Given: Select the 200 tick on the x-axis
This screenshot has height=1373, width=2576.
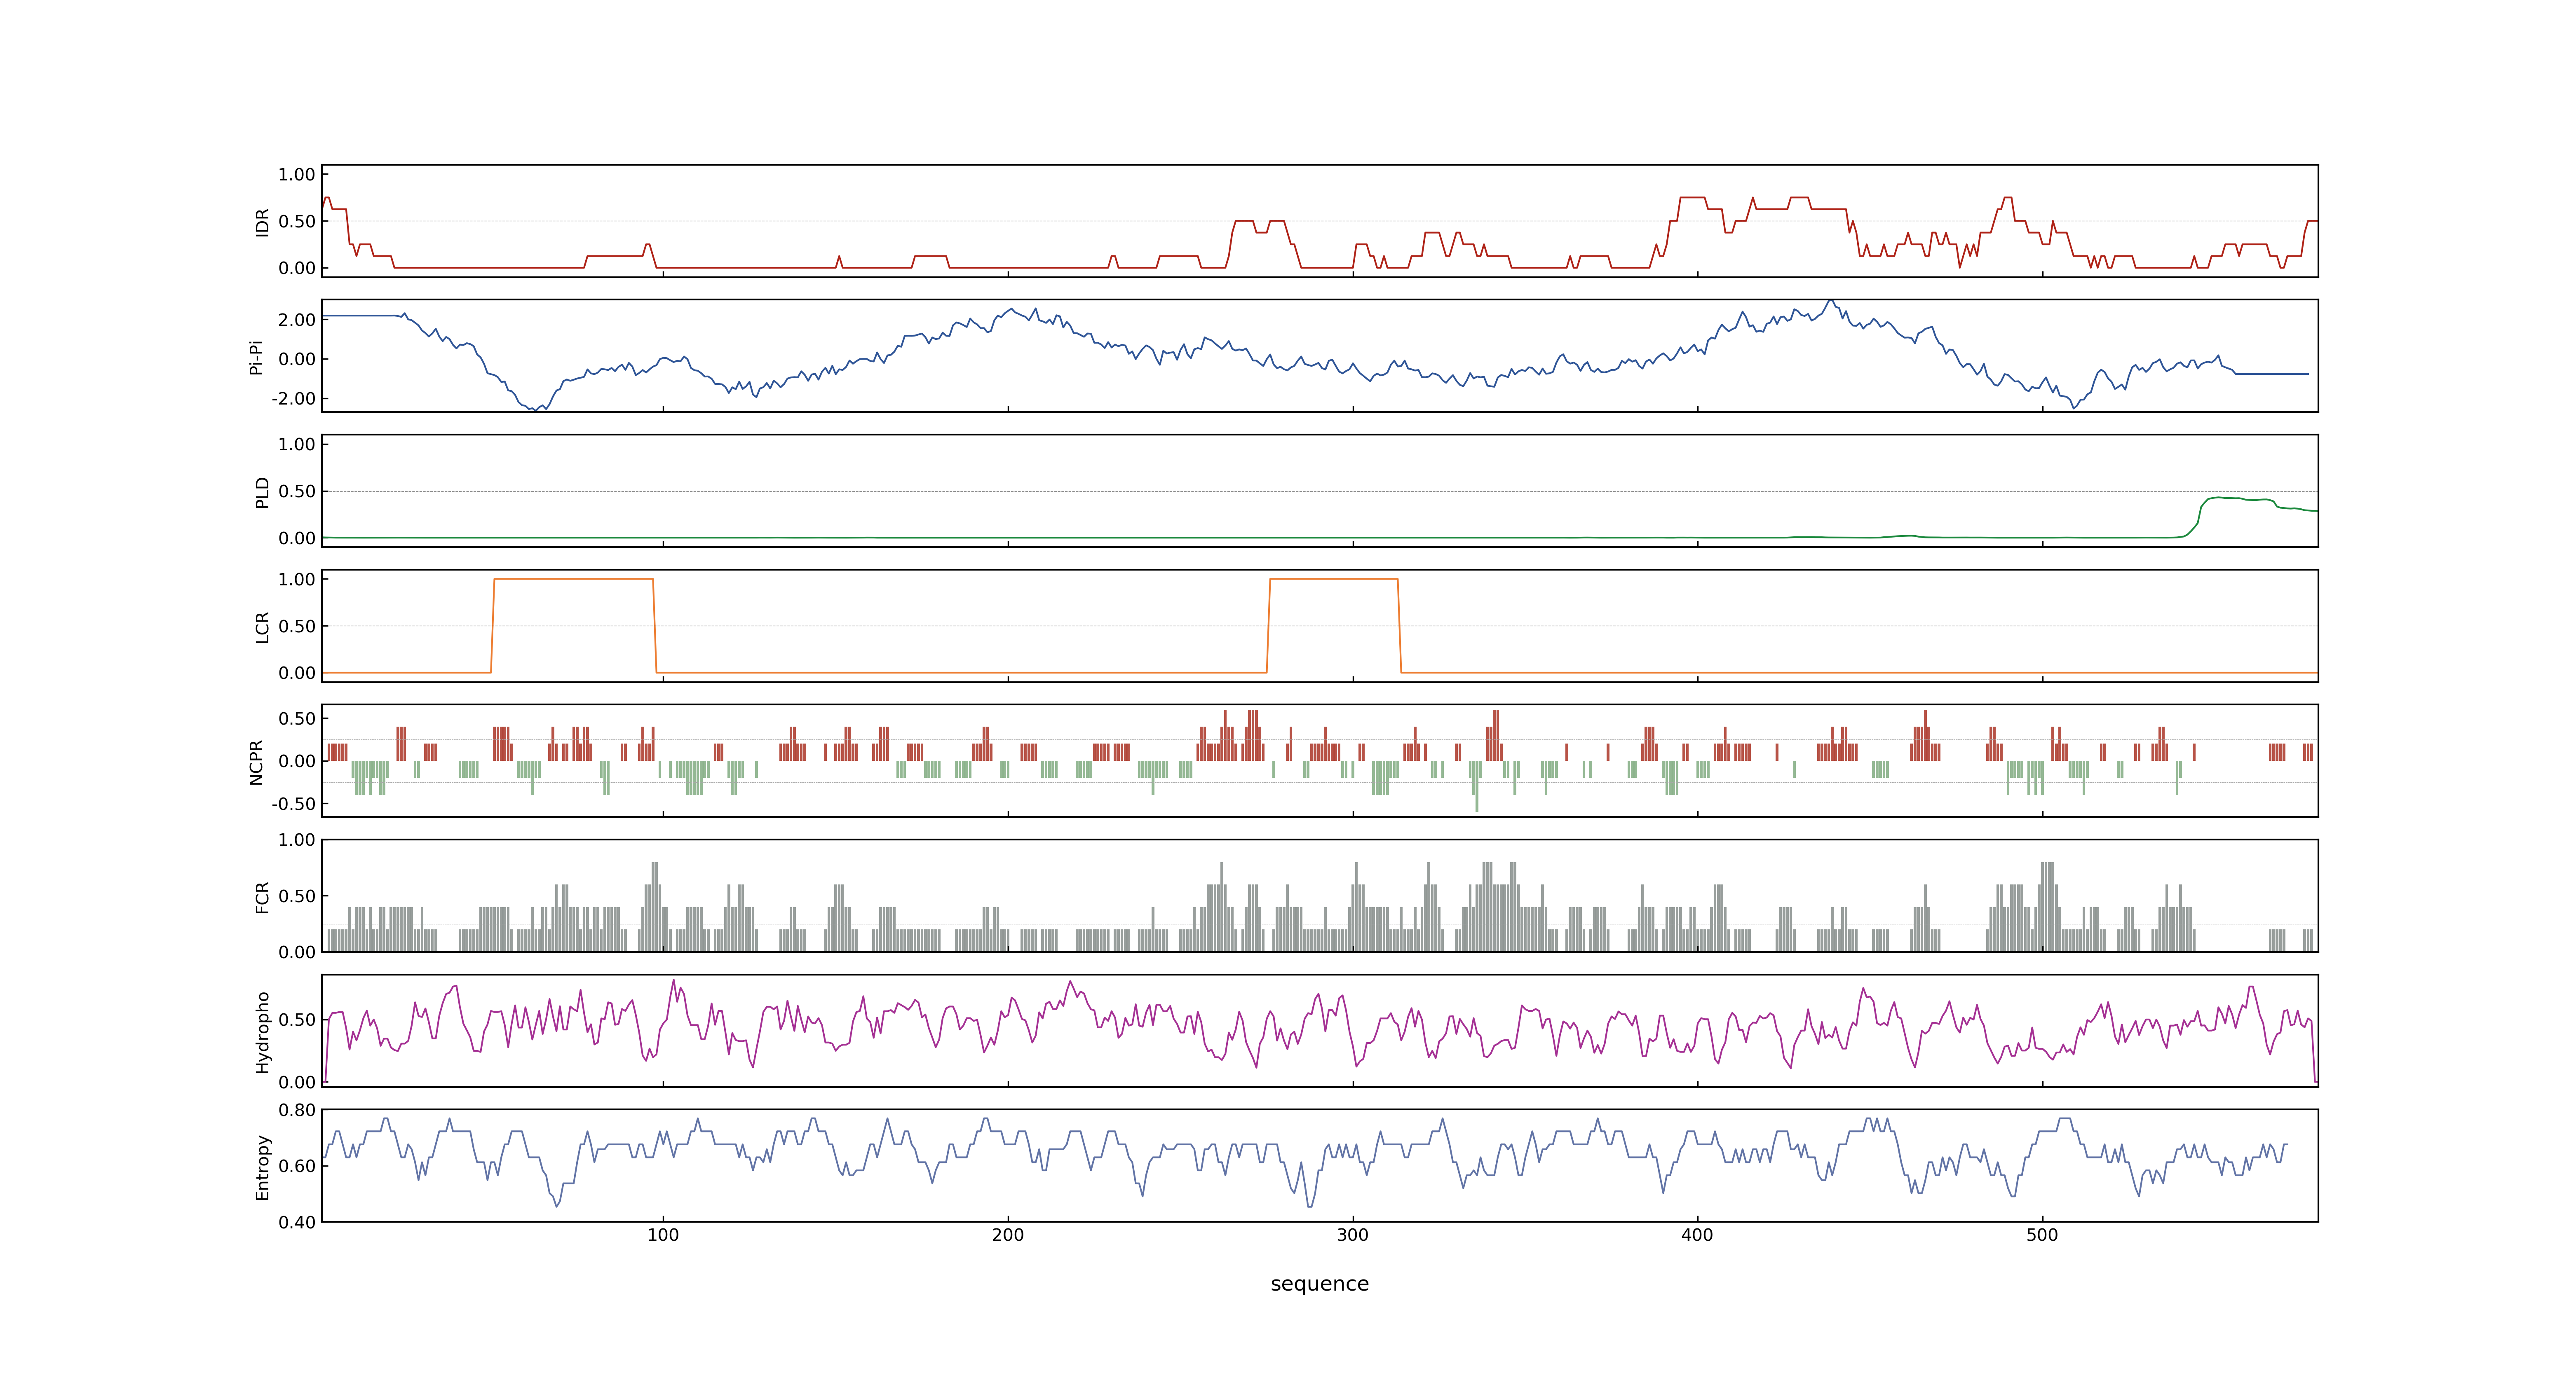Looking at the screenshot, I should [1008, 1235].
